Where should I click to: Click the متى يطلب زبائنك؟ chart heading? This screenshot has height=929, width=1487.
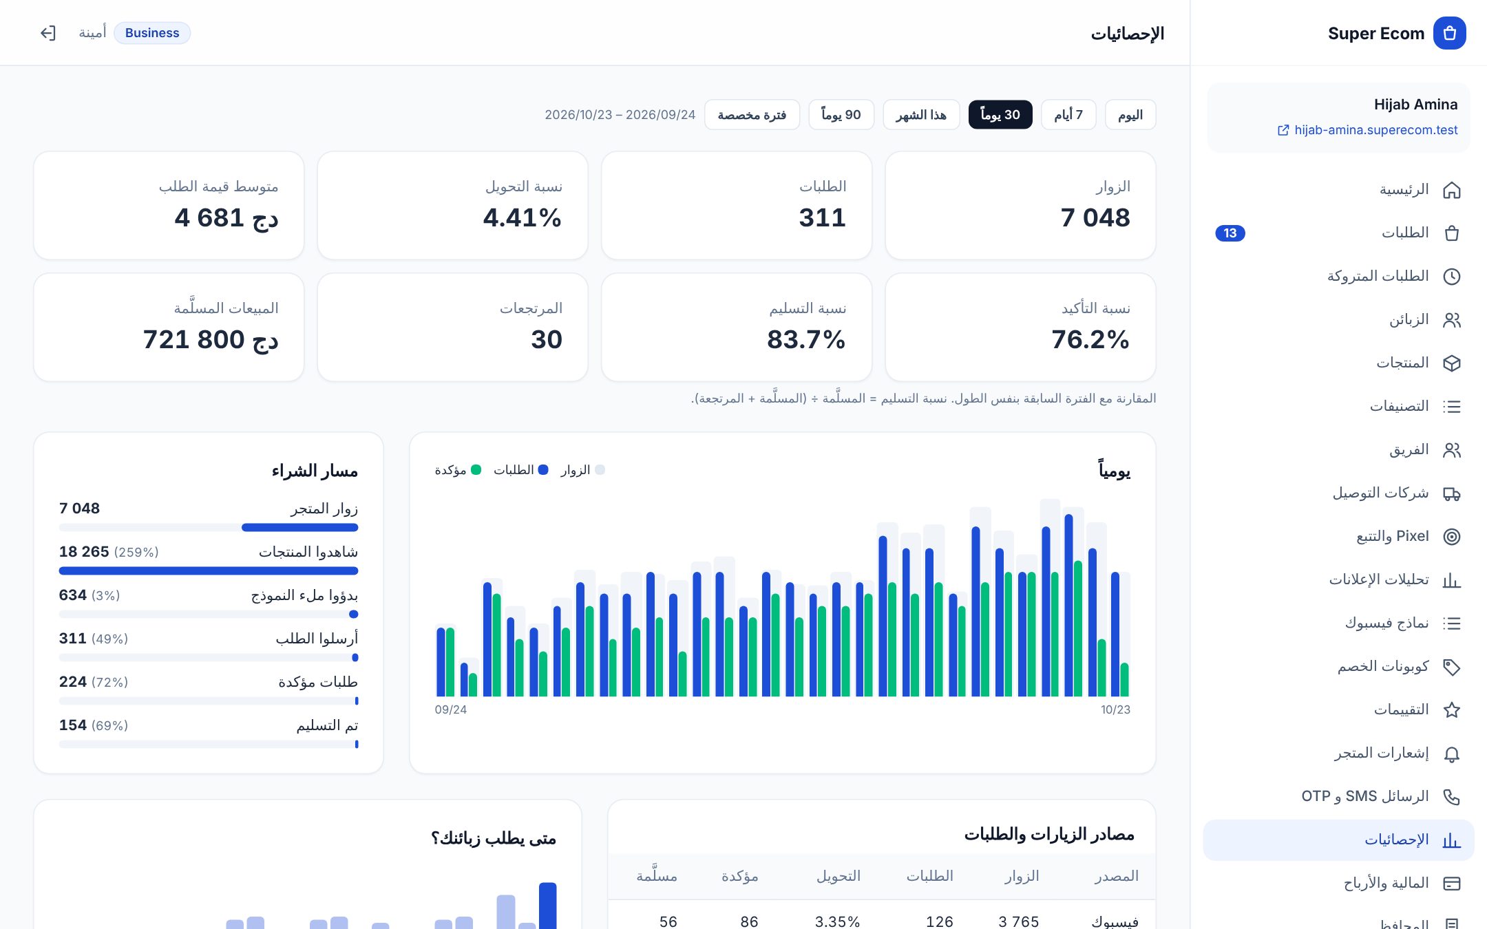(494, 838)
